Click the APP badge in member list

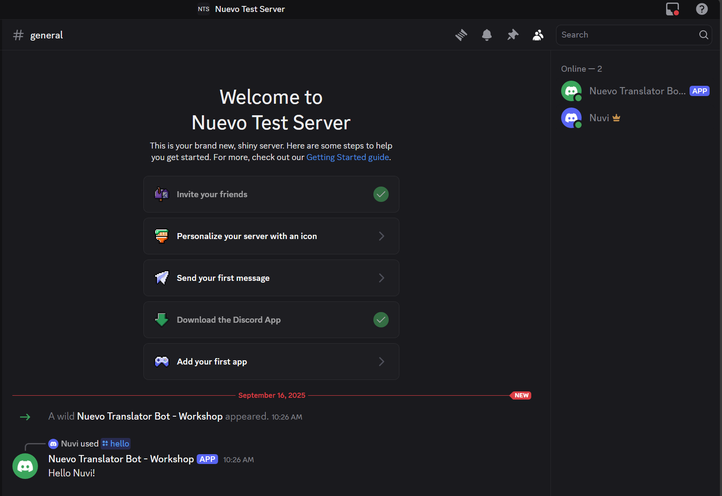click(699, 91)
